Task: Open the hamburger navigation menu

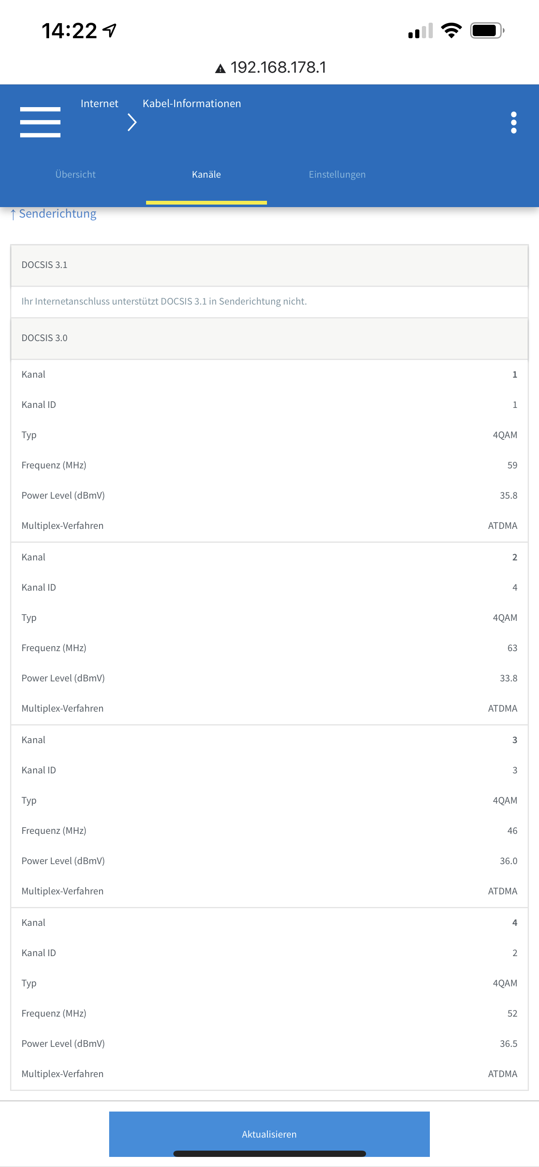Action: tap(40, 122)
